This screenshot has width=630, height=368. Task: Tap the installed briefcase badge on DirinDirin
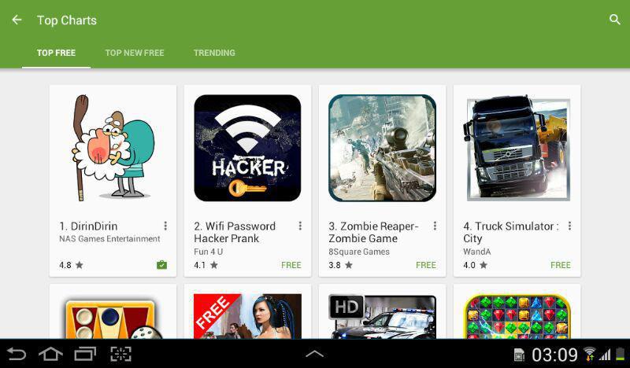(x=161, y=265)
